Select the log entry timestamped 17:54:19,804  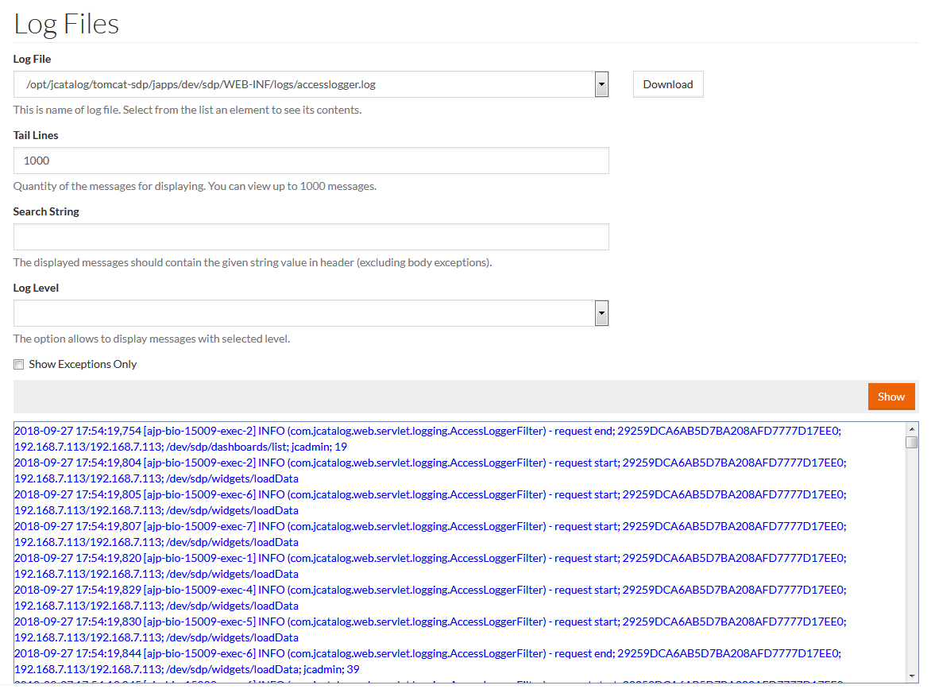click(x=429, y=470)
